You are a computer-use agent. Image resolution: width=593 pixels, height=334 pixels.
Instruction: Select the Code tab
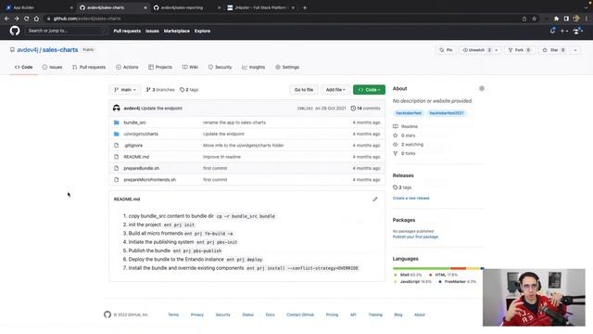23,67
